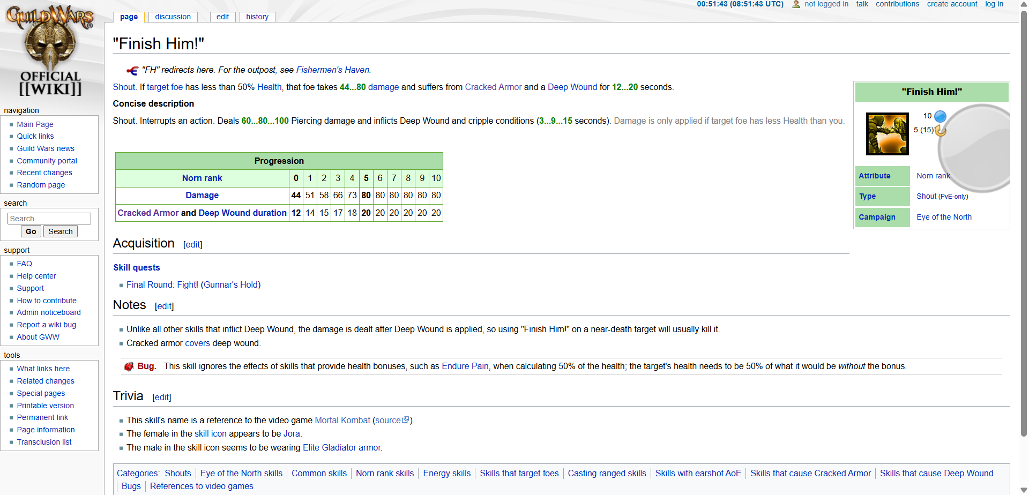Open the edit tab
Screen dimensions: 1029x495
222,17
